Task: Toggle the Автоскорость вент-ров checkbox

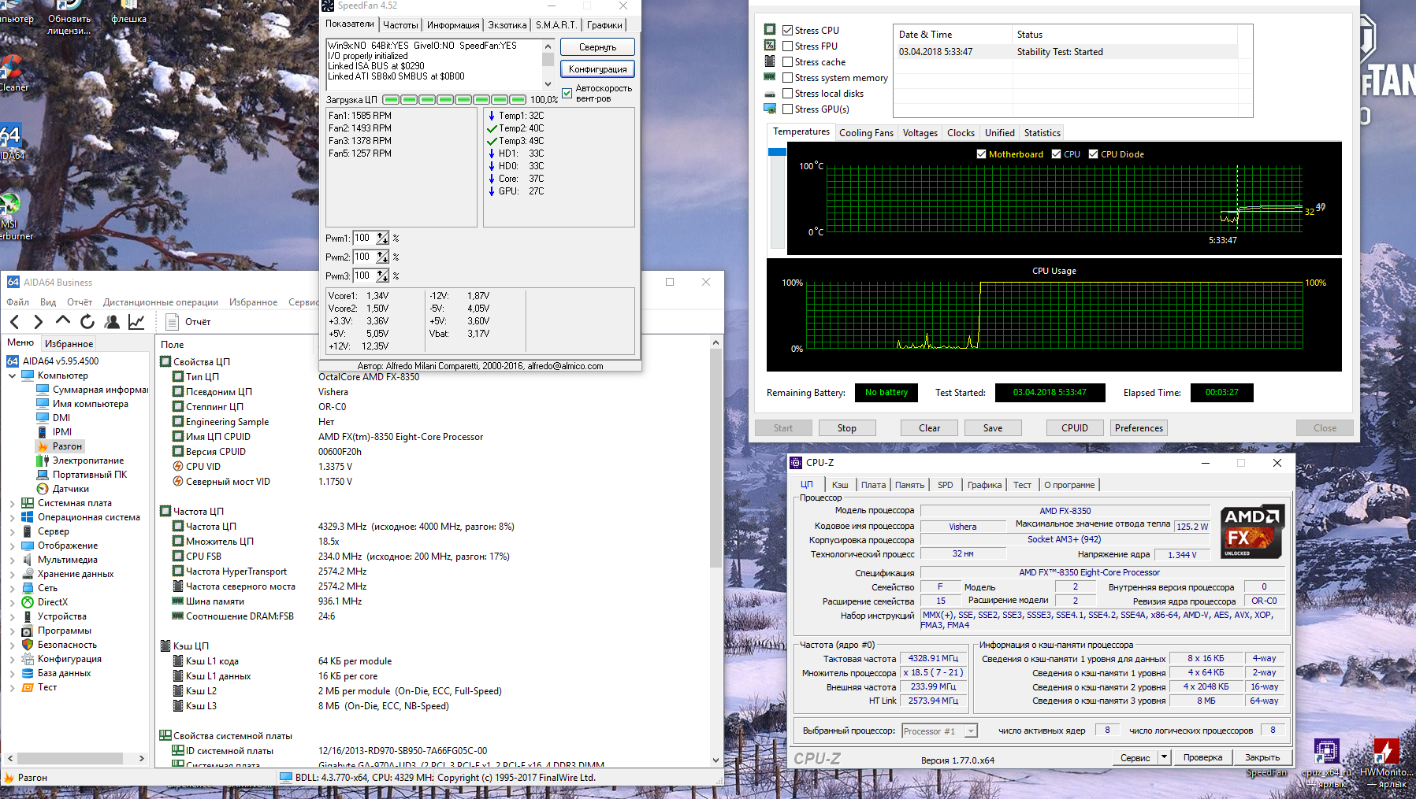Action: (567, 93)
